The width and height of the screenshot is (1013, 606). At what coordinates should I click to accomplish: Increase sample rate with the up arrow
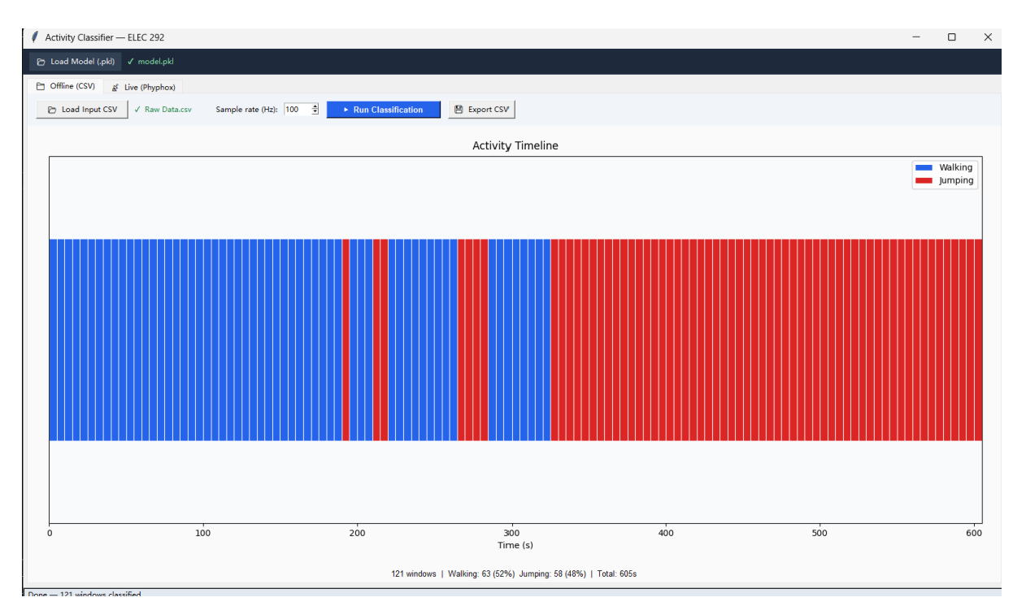(315, 106)
